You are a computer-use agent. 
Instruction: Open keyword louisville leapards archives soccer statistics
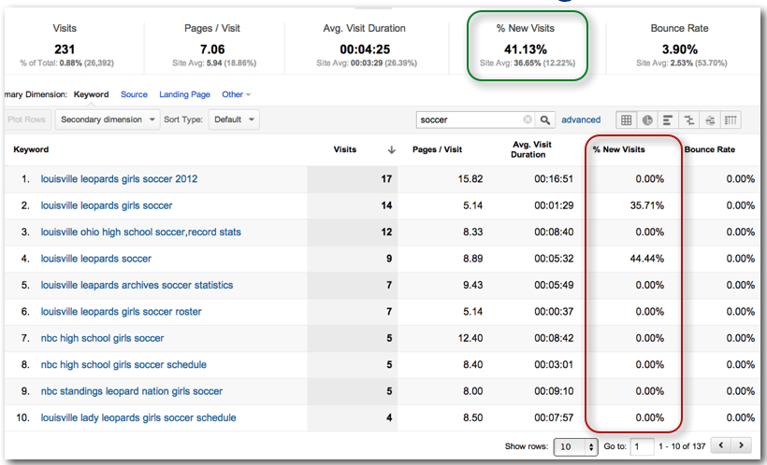137,285
